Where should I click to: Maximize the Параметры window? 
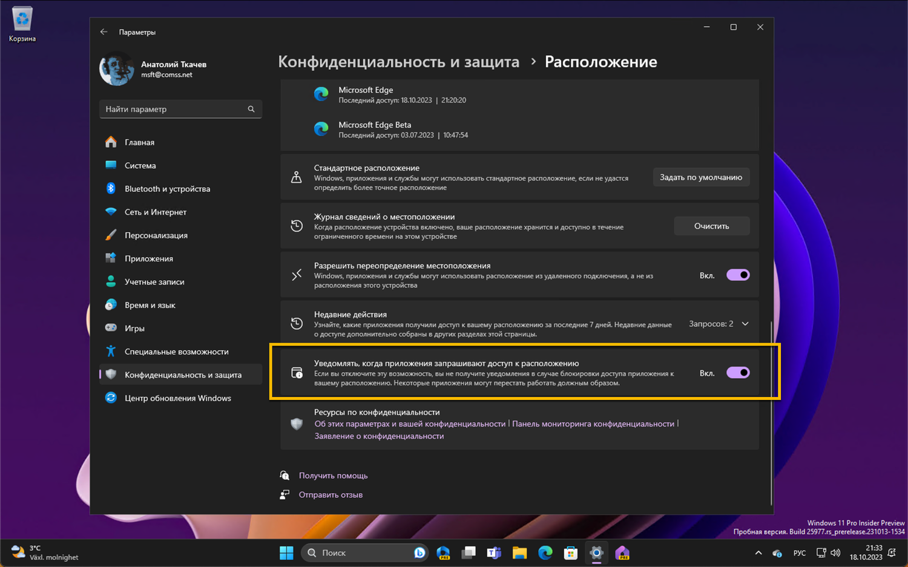coord(733,27)
